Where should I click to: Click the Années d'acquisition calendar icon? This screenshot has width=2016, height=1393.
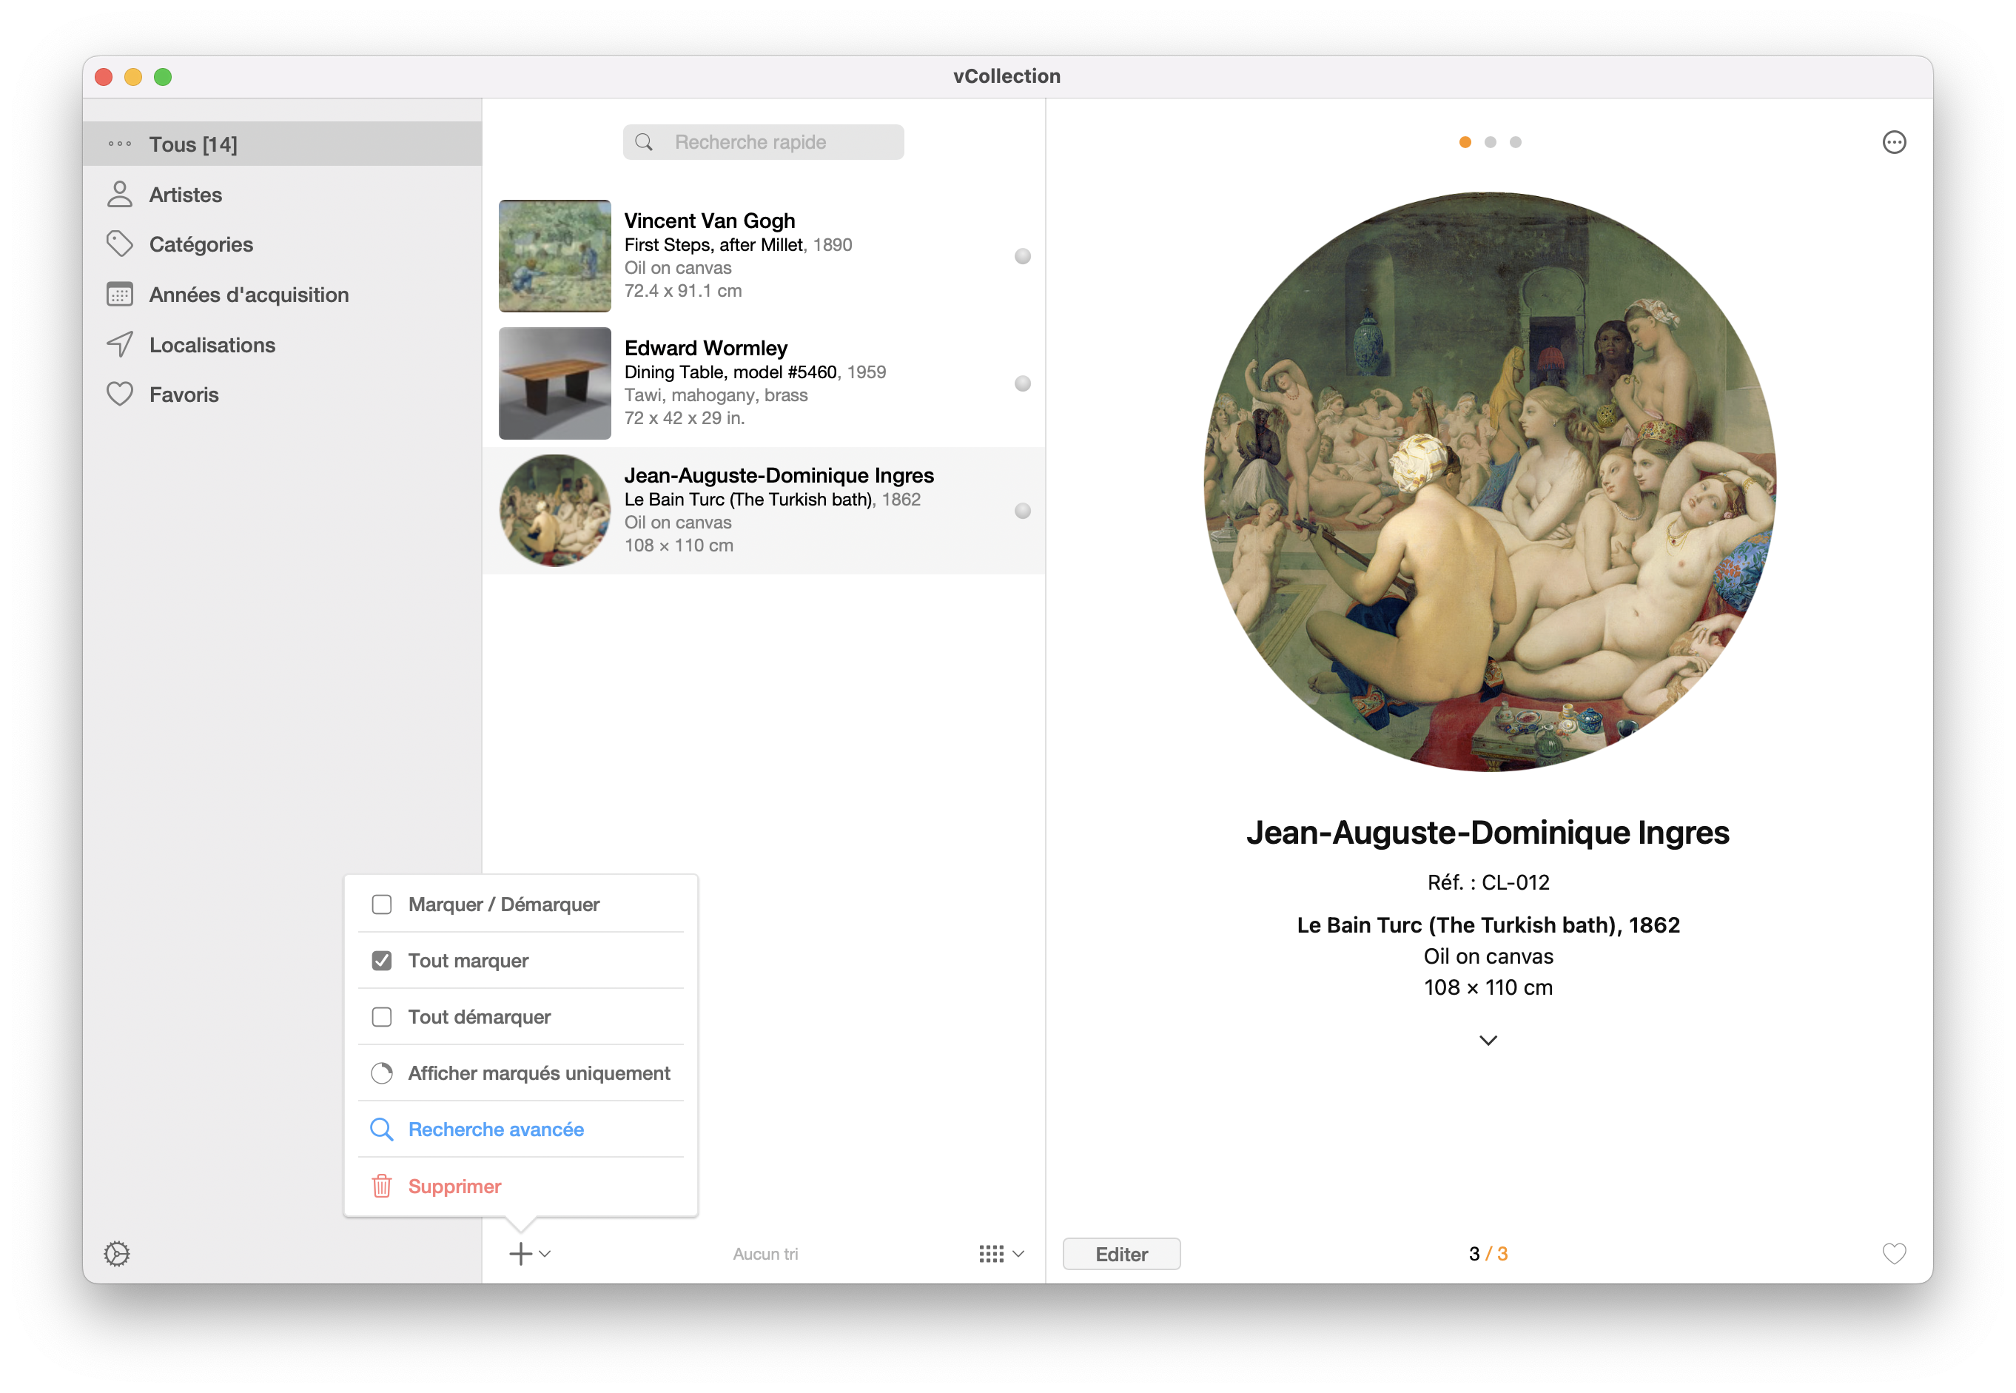[120, 295]
